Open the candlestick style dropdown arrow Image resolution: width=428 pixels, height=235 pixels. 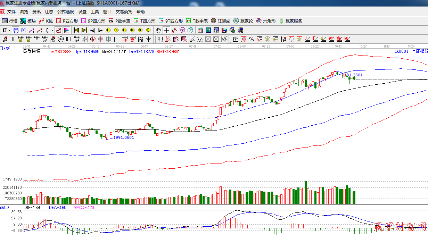pos(52,30)
